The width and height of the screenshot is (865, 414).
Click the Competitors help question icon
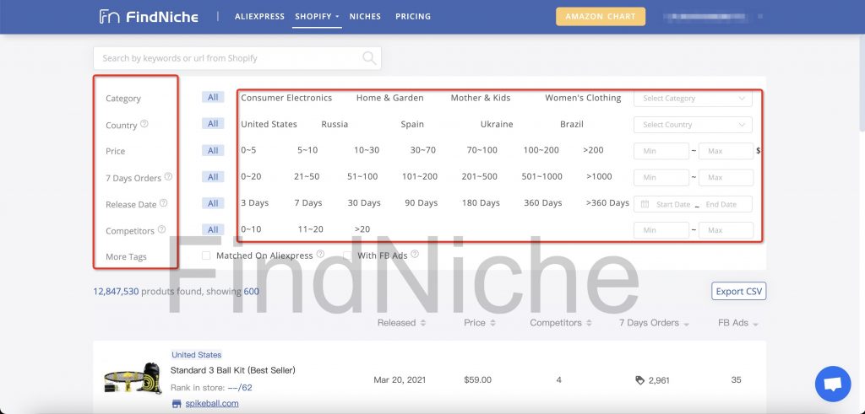(161, 229)
